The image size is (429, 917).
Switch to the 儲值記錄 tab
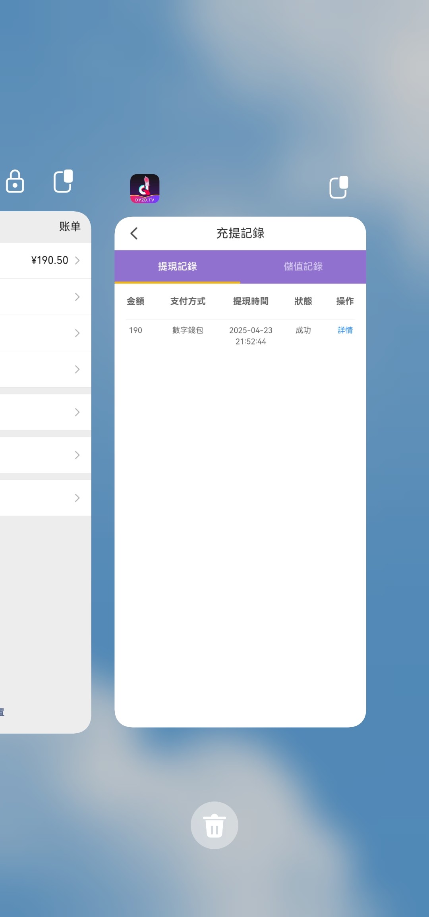303,266
